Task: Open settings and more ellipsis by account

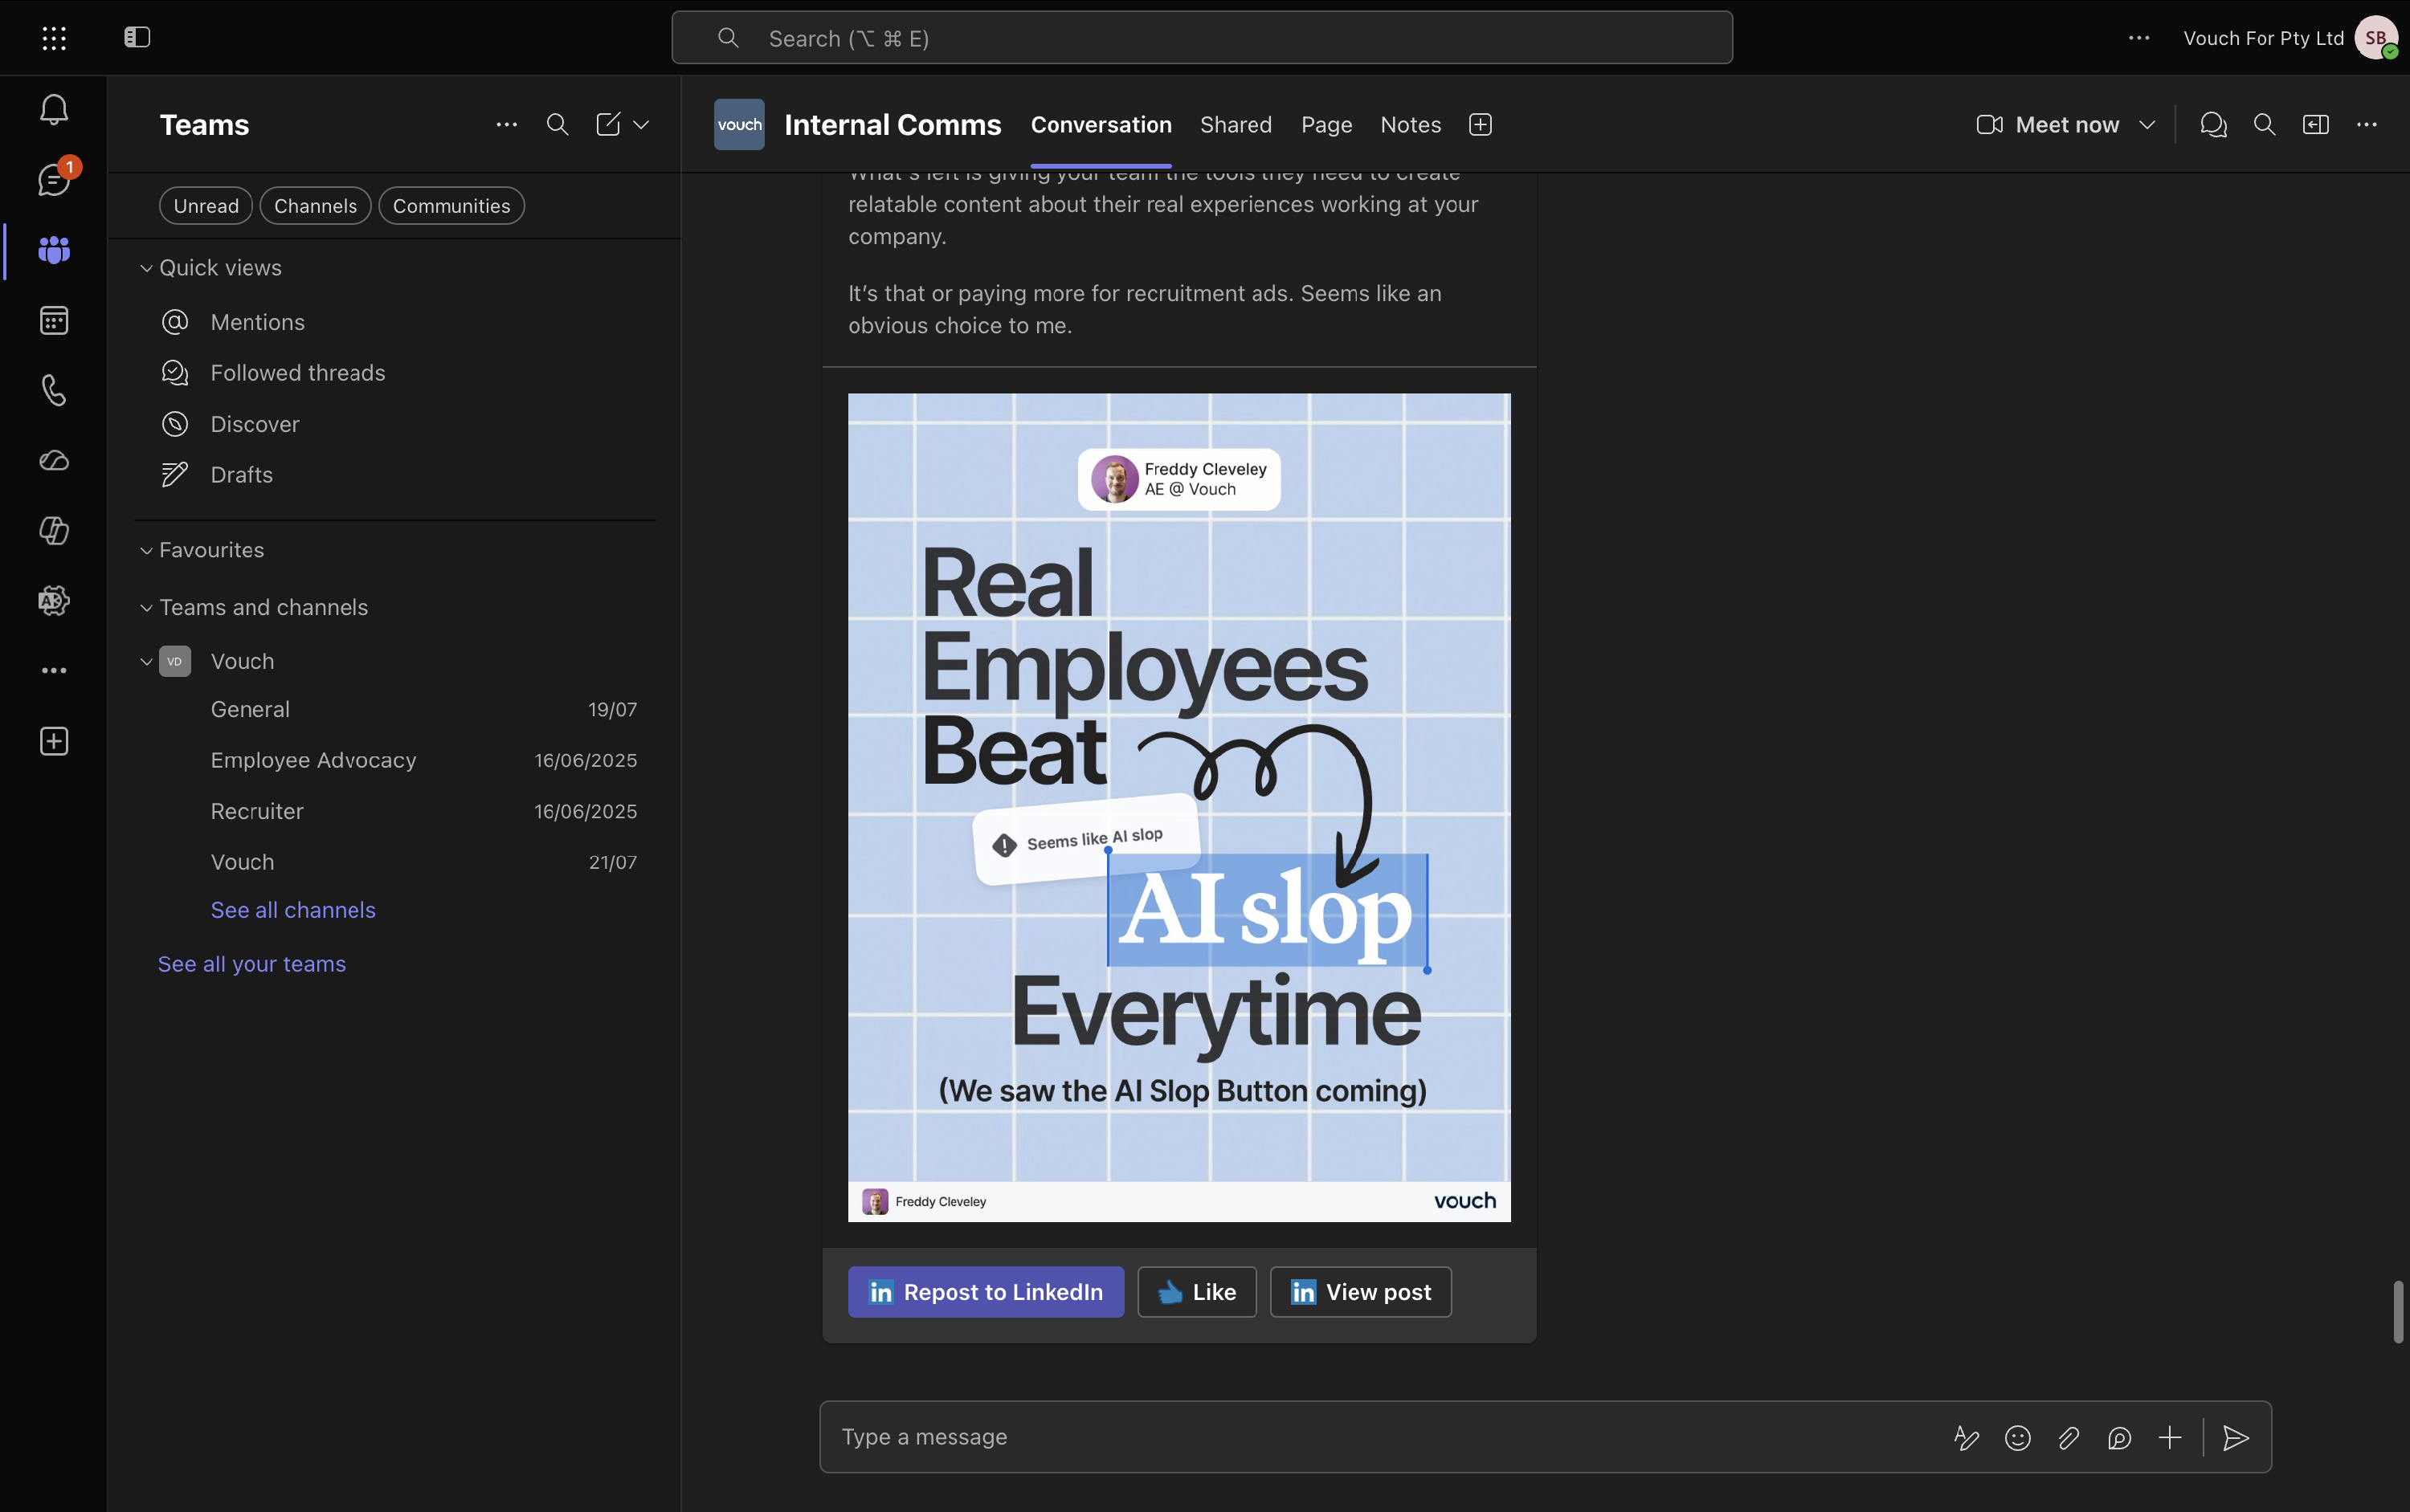Action: pos(2139,38)
